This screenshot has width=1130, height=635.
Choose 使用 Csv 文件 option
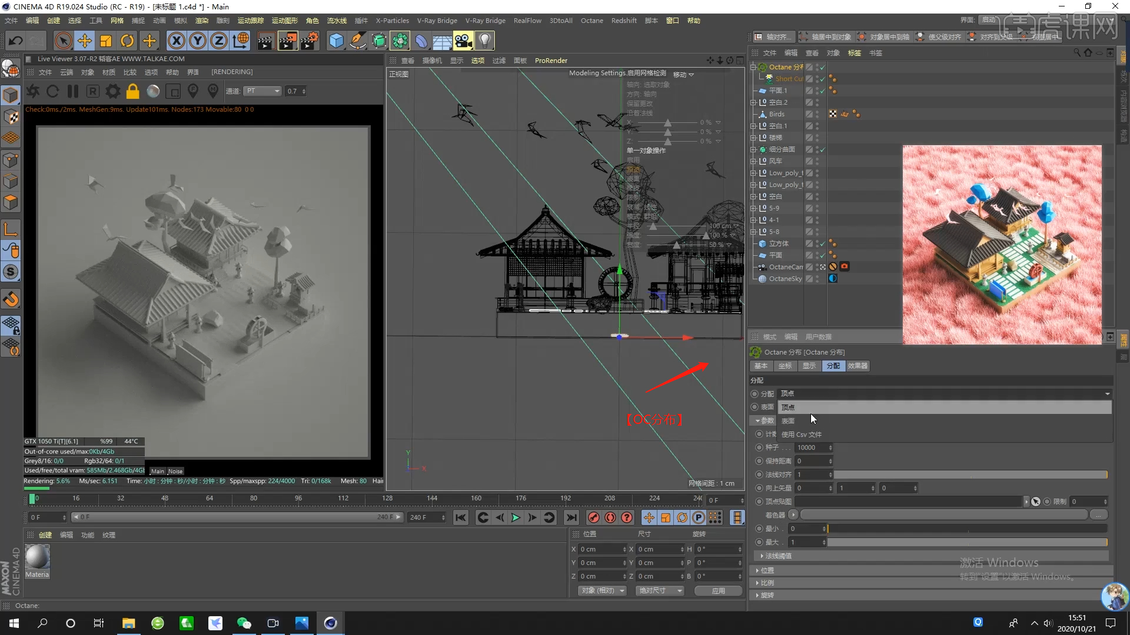(x=945, y=435)
